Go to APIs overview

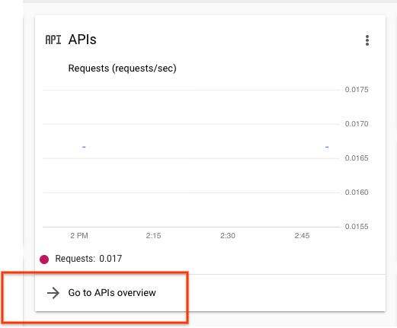(x=112, y=293)
